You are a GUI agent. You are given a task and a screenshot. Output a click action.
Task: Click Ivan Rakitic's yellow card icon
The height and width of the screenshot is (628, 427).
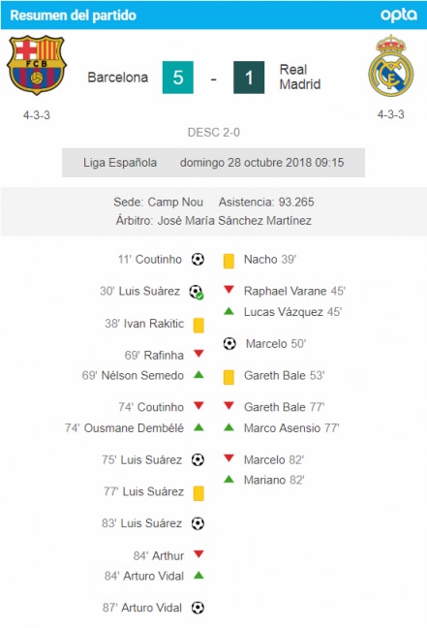(x=198, y=326)
